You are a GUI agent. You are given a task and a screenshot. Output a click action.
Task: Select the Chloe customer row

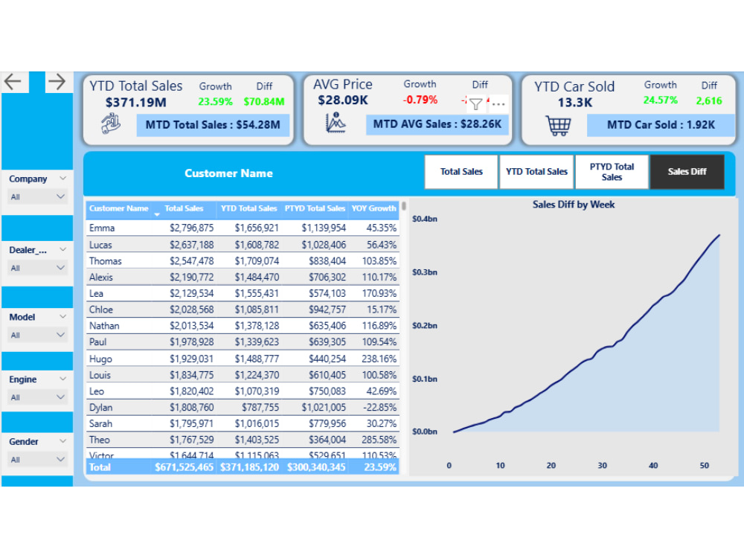243,310
